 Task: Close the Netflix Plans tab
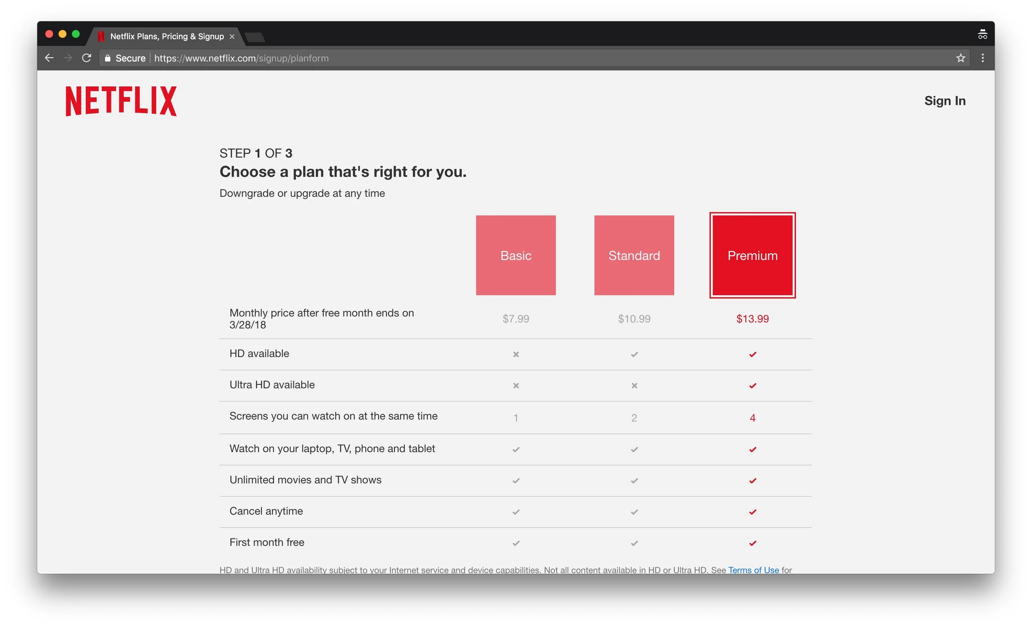(x=232, y=36)
